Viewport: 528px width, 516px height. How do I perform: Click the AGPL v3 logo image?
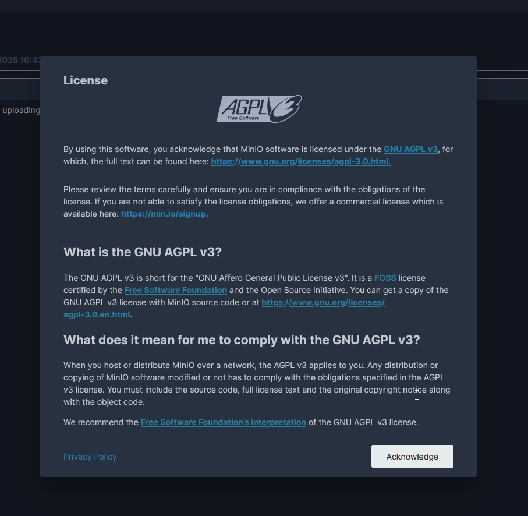pos(259,108)
